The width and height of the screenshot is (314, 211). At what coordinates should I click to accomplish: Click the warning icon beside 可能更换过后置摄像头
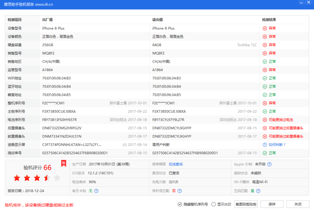coord(265,128)
